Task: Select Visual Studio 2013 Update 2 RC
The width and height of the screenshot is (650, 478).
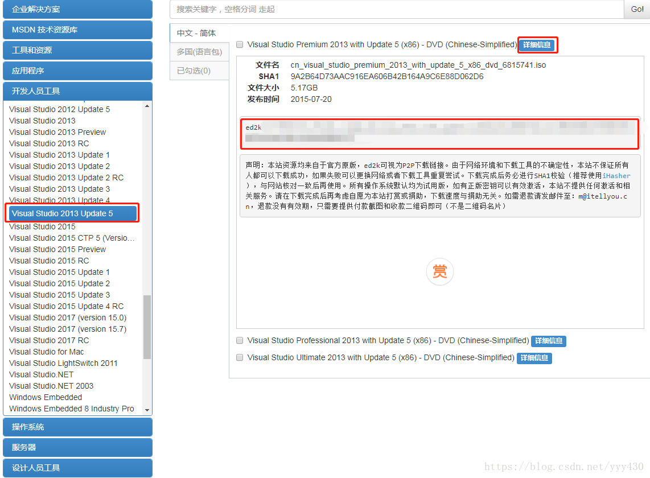Action: [67, 178]
